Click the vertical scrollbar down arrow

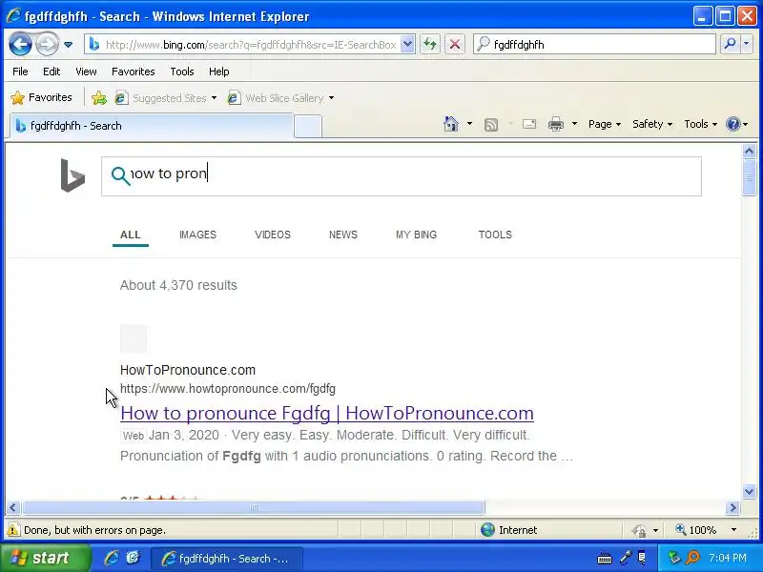749,491
